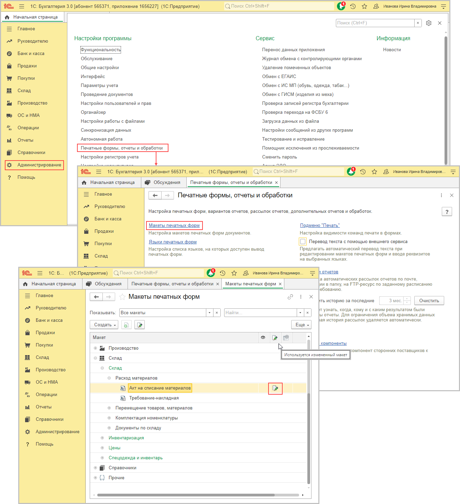The image size is (460, 504).
Task: Click the changed-template column header pencil icon
Action: 275,338
